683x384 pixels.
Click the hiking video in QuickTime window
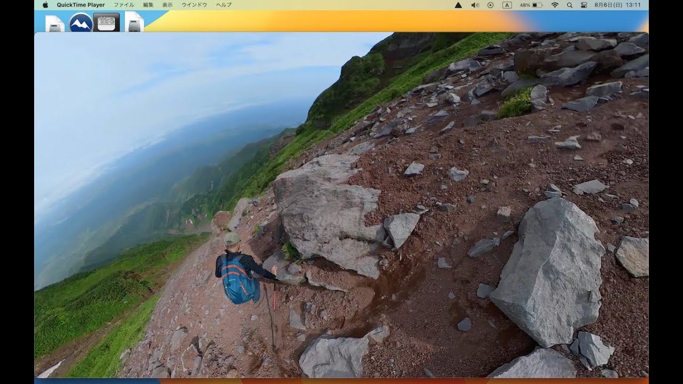coord(341,205)
